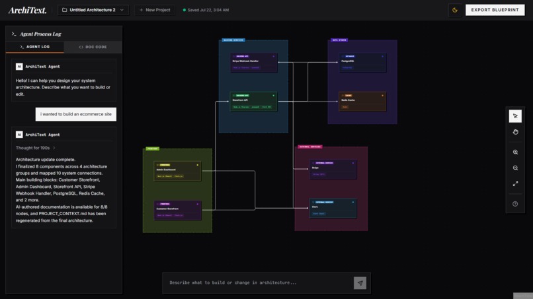Select the Storefront API node
The image size is (533, 299).
point(253,102)
